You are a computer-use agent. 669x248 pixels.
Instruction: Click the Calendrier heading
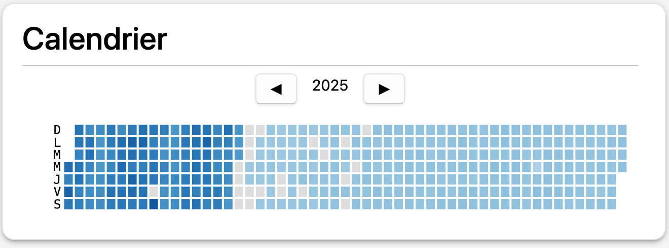click(95, 38)
